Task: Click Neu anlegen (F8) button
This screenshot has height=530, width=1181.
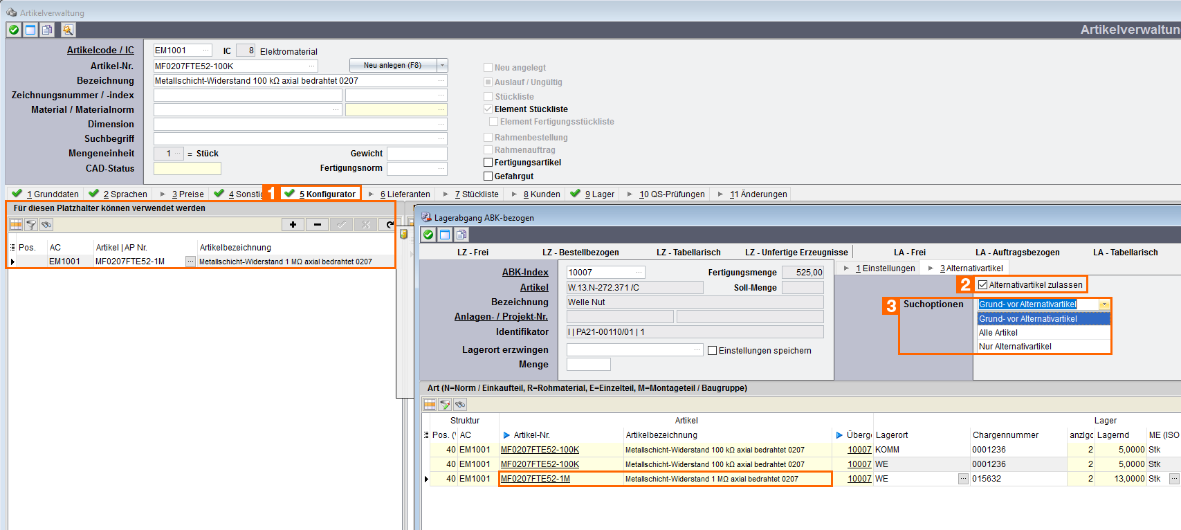Action: click(393, 65)
